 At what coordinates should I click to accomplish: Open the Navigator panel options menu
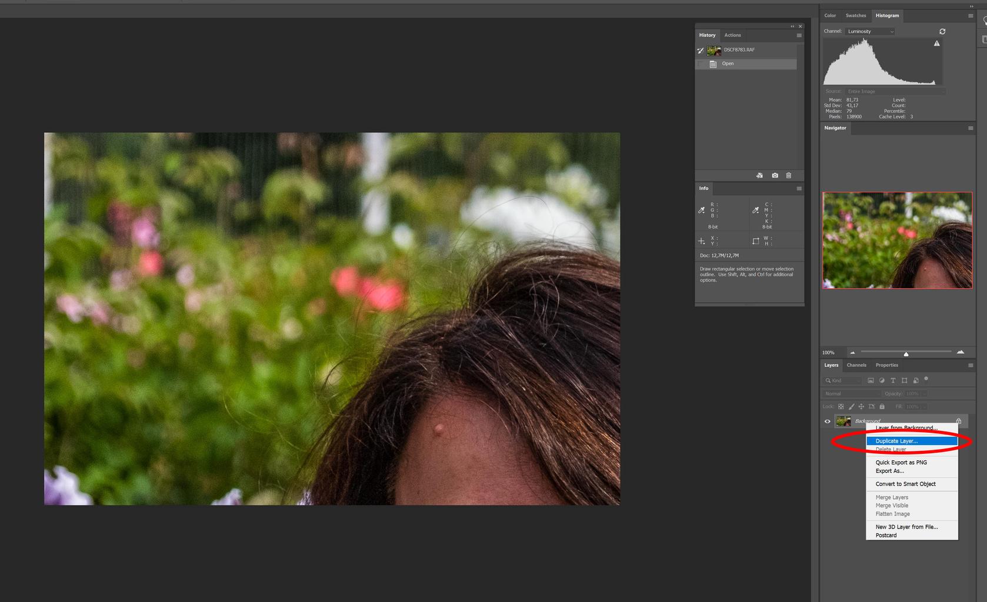tap(971, 128)
